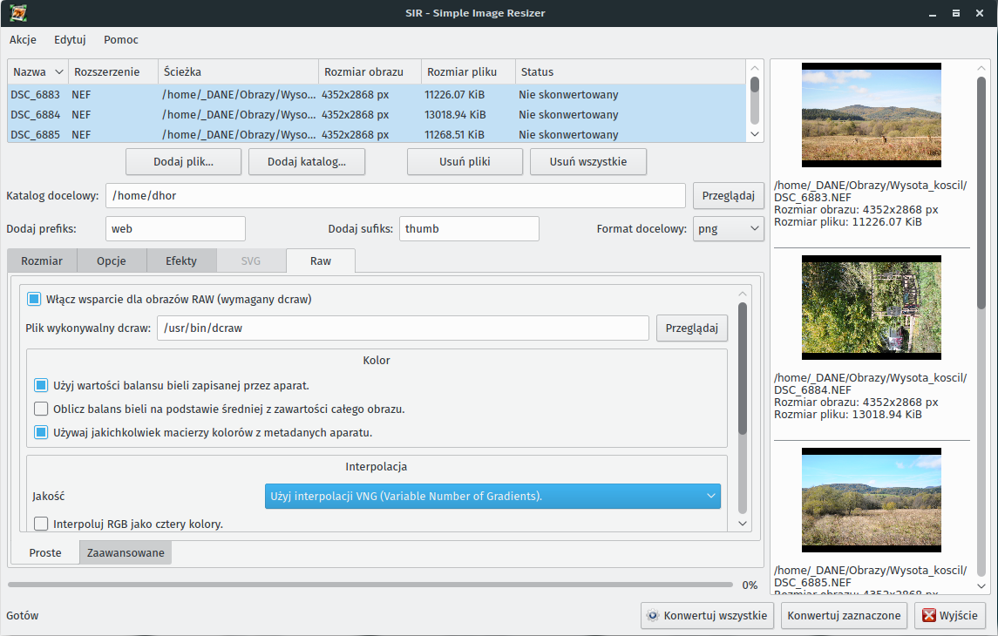This screenshot has width=998, height=636.
Task: Enable Interpoluj RGB jako cztery kolory
Action: (x=41, y=524)
